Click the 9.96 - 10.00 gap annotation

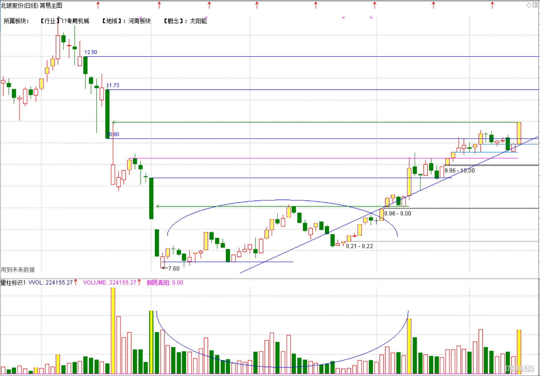460,170
